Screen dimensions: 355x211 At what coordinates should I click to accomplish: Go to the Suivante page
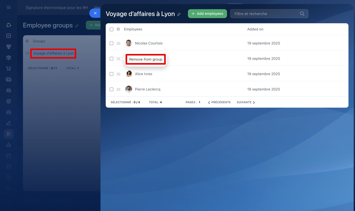click(x=245, y=102)
